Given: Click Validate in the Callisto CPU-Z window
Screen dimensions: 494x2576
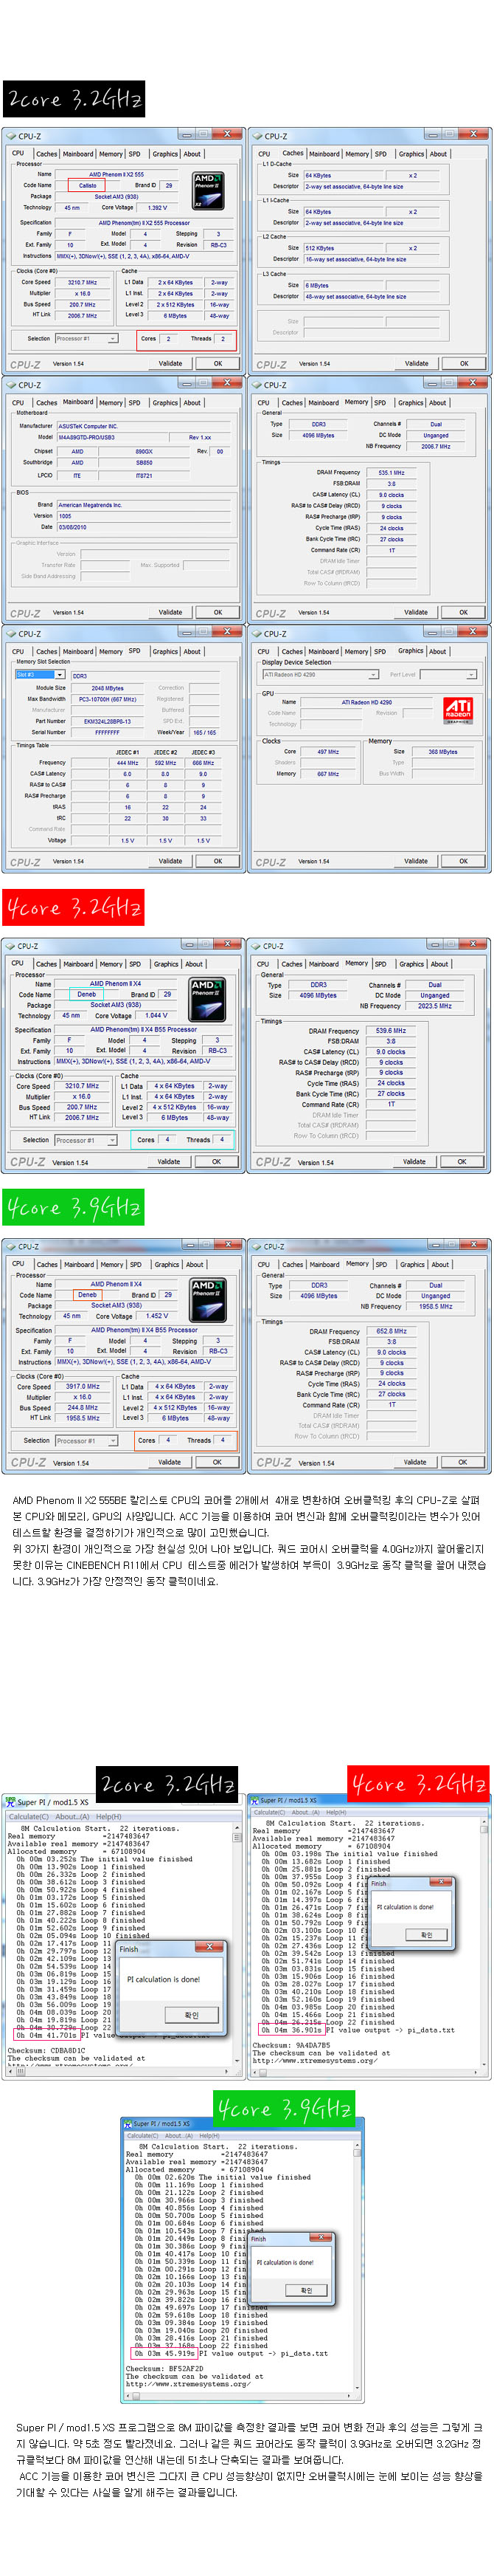Looking at the screenshot, I should coord(170,364).
